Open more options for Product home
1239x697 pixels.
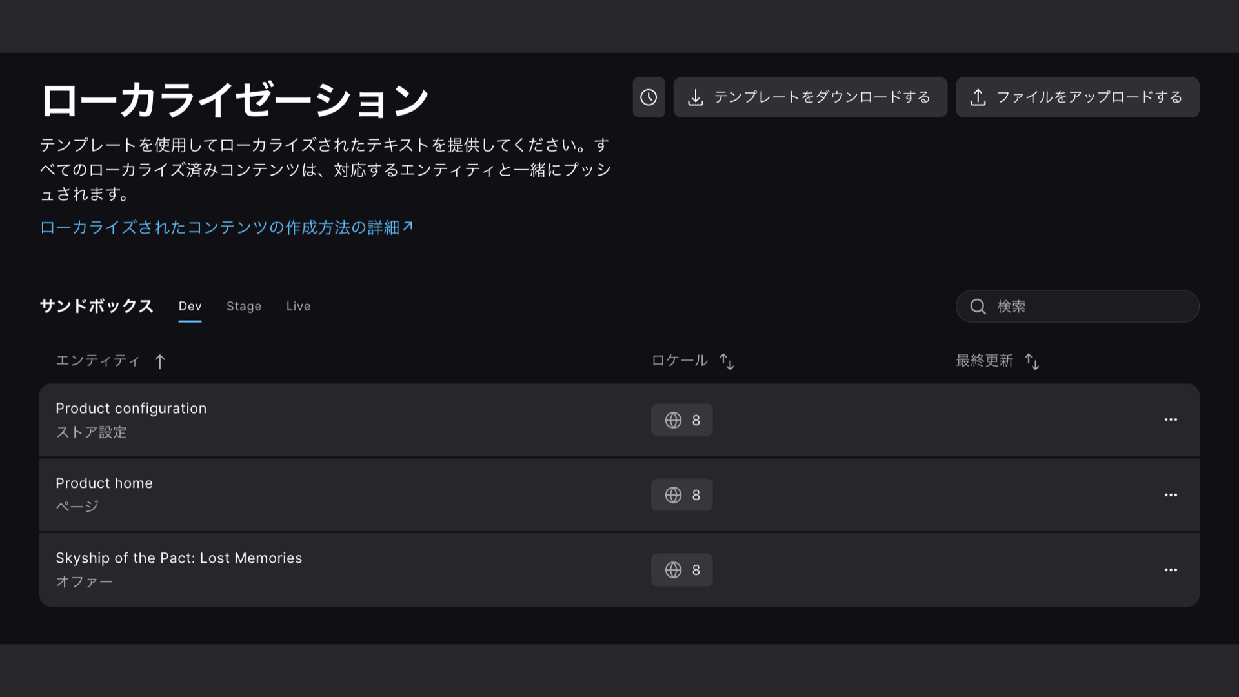pyautogui.click(x=1171, y=495)
